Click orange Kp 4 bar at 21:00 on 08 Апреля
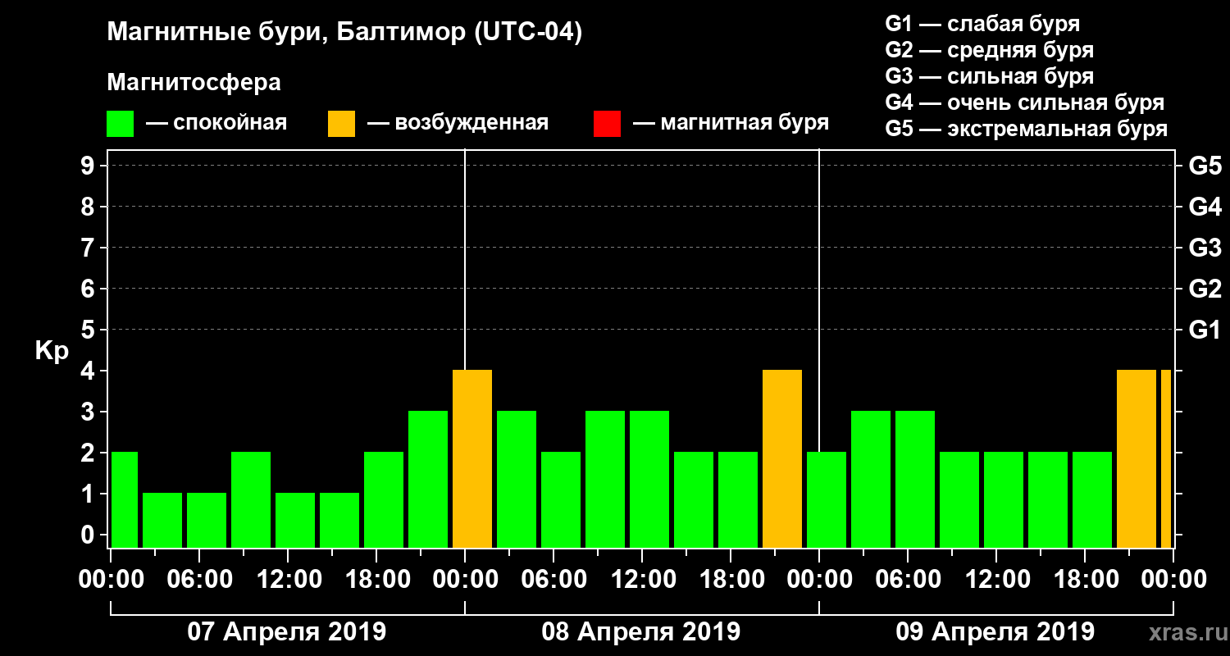 (x=782, y=458)
